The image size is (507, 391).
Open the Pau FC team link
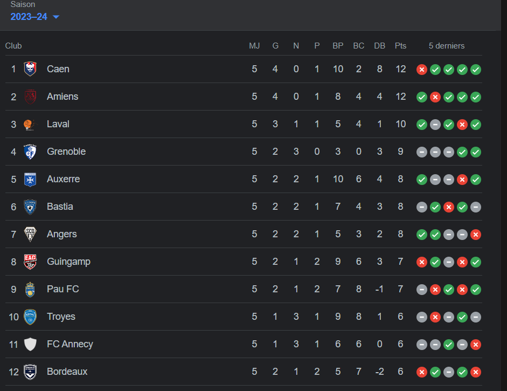pyautogui.click(x=62, y=289)
